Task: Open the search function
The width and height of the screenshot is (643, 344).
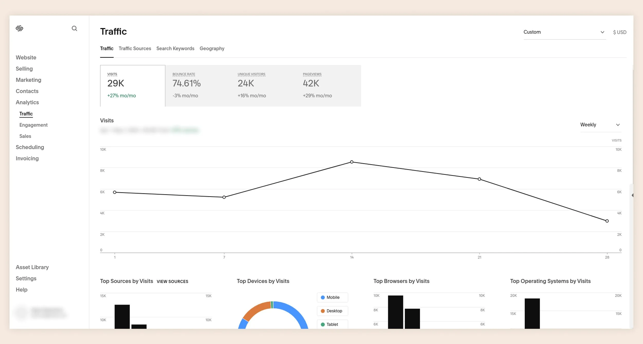Action: (75, 28)
